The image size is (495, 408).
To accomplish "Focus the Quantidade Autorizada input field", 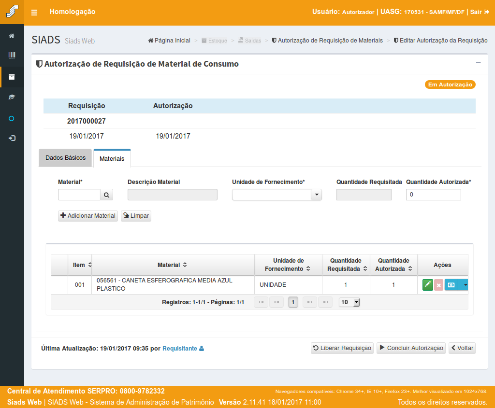I will 434,195.
